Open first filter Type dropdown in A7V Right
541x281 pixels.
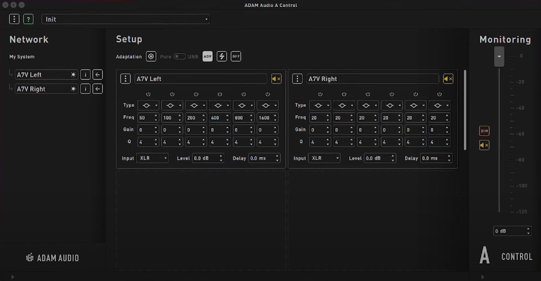pos(320,105)
